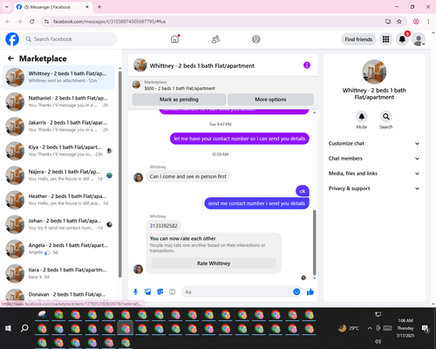Screen dimensions: 436x349
Task: Focus the Aa message input field
Action: click(x=237, y=291)
